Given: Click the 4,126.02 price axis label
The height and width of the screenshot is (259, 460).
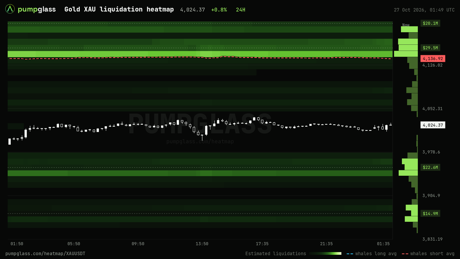Looking at the screenshot, I should [x=432, y=65].
